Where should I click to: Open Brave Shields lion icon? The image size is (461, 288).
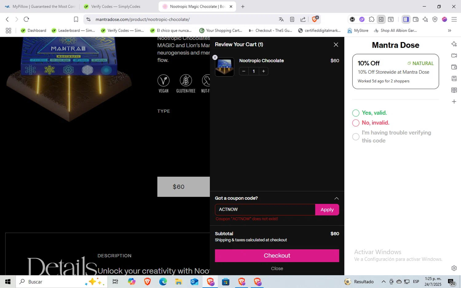coord(315,19)
